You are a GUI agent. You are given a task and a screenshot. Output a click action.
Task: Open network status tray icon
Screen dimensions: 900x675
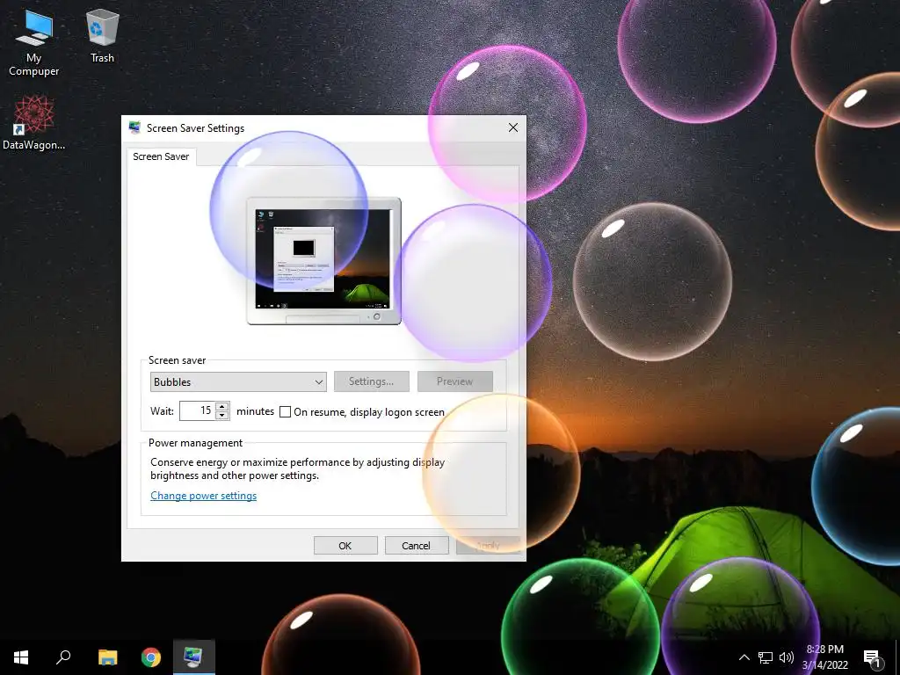click(766, 657)
